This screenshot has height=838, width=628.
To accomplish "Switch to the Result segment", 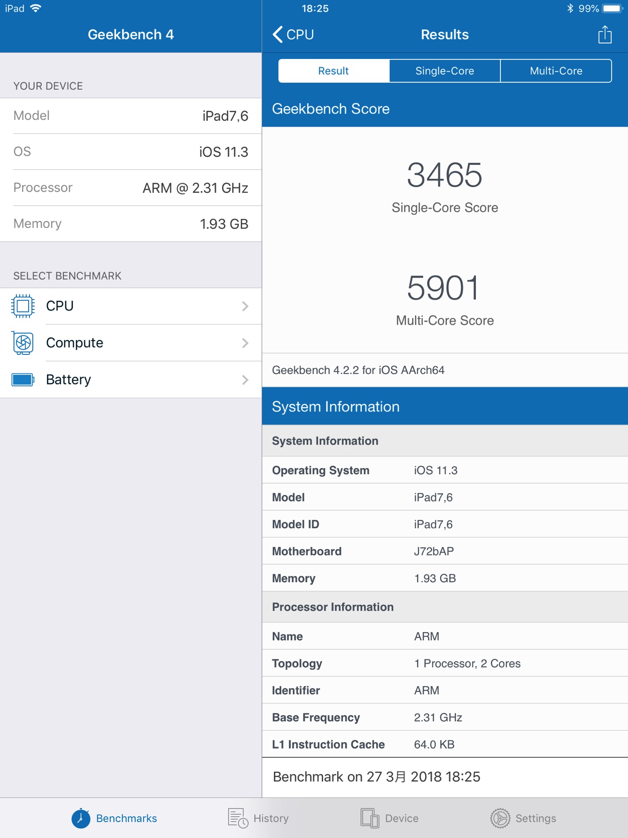I will point(334,71).
